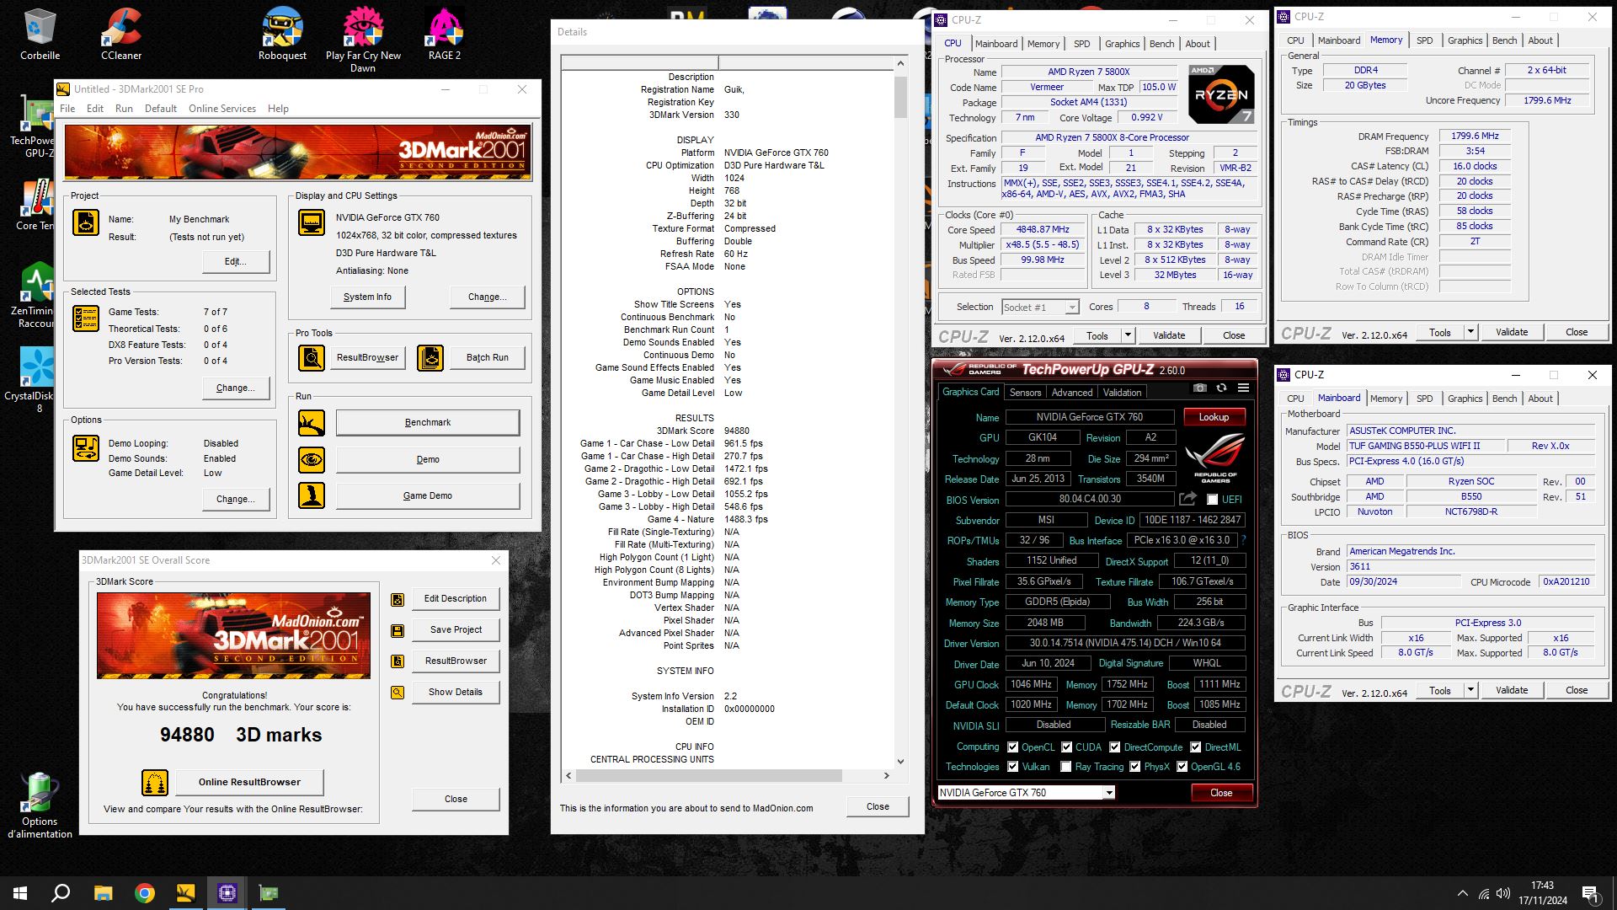The width and height of the screenshot is (1617, 910).
Task: Toggle the Vulkan checkbox in GPU-Z
Action: click(1013, 767)
